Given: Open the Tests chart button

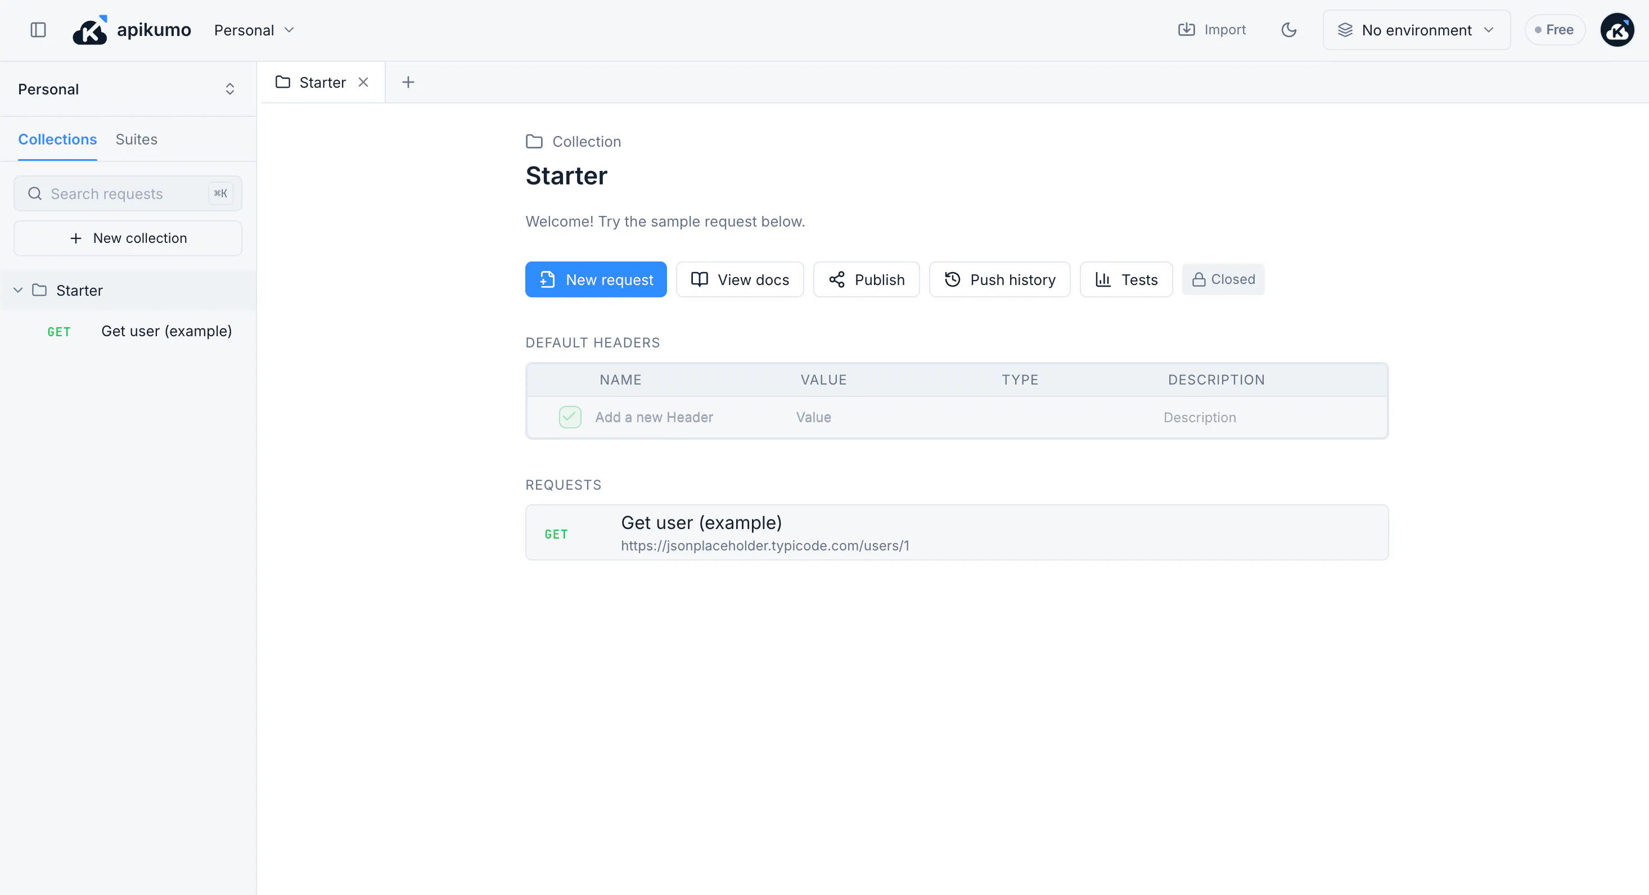Looking at the screenshot, I should pos(1126,279).
